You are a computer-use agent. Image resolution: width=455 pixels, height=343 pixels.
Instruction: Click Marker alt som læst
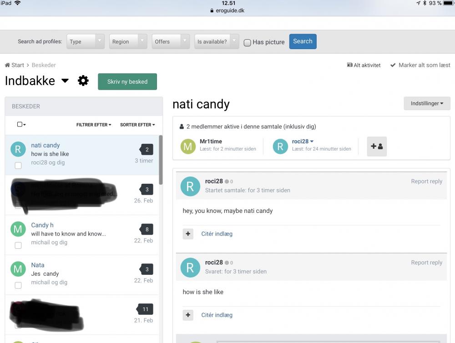pos(424,66)
